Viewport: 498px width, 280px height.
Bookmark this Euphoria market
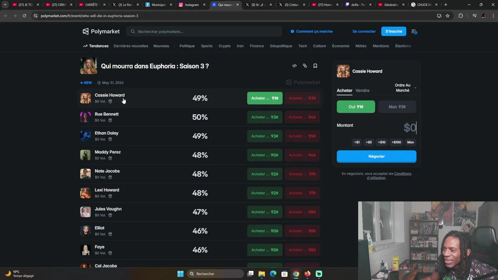pyautogui.click(x=315, y=66)
